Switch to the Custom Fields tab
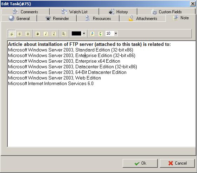The height and width of the screenshot is (173, 197). pyautogui.click(x=167, y=12)
